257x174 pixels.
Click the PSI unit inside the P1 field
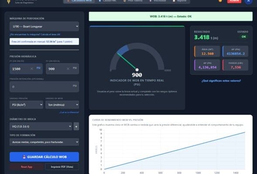pyautogui.click(x=38, y=68)
